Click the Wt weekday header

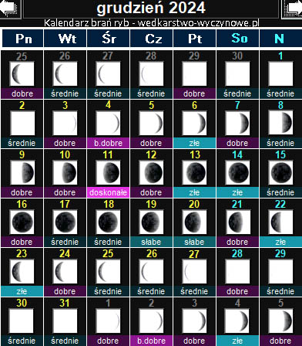[x=65, y=39]
